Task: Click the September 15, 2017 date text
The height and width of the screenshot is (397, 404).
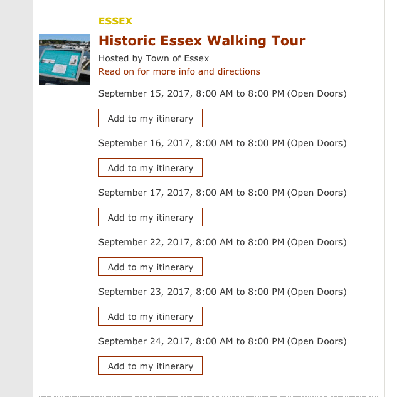Action: click(x=144, y=94)
